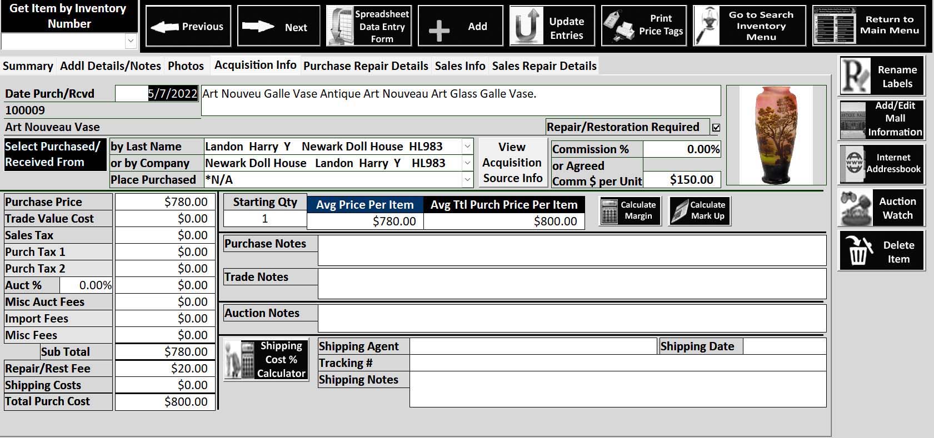Expand the Place Purchased dropdown
Screen dimensions: 934x438
[x=467, y=180]
